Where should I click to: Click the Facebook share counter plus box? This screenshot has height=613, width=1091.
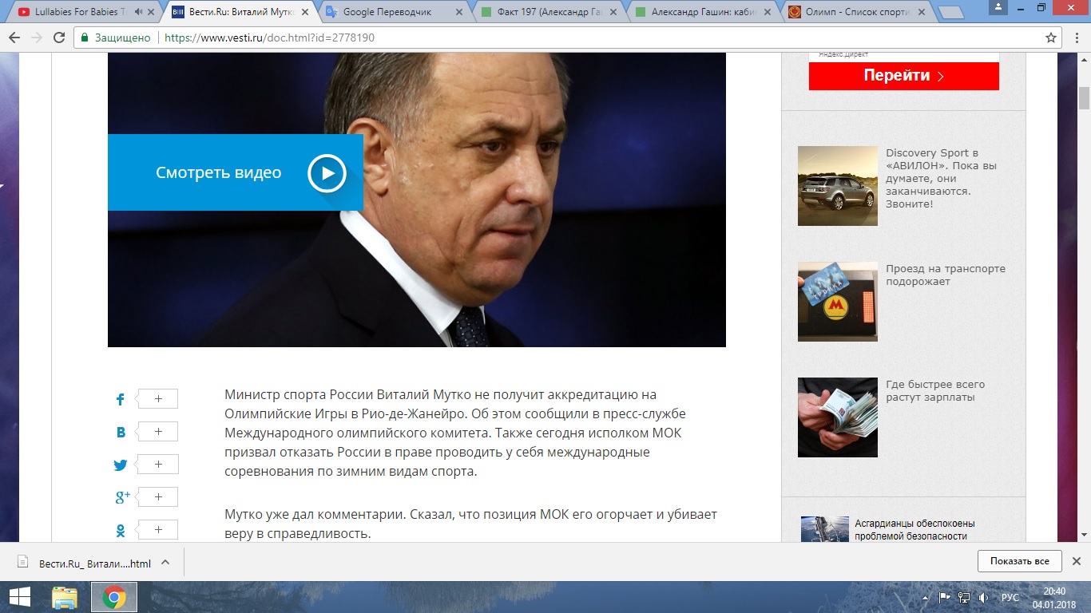point(157,399)
